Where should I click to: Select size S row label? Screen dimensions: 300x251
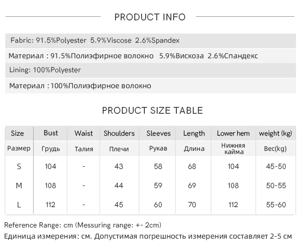pos(19,166)
